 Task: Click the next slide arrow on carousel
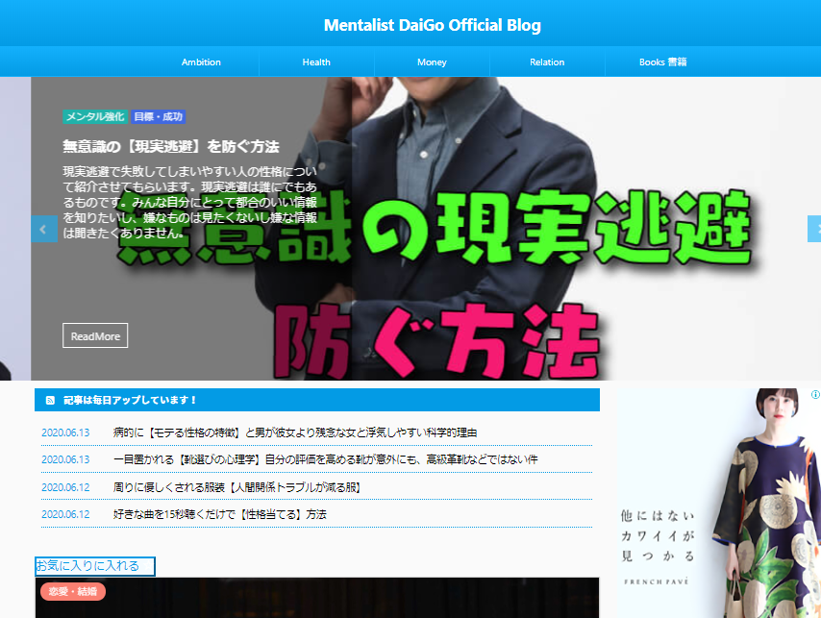click(815, 229)
